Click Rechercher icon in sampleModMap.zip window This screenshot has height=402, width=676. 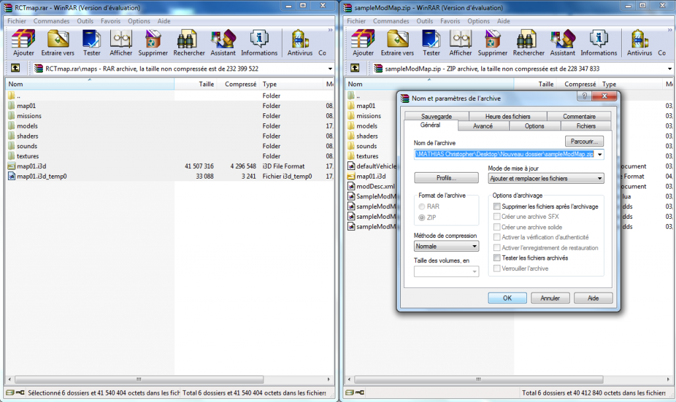[x=529, y=43]
